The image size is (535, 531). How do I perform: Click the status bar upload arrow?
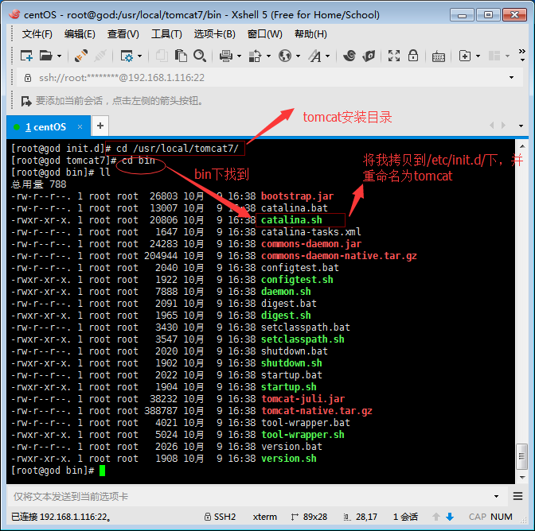(436, 517)
